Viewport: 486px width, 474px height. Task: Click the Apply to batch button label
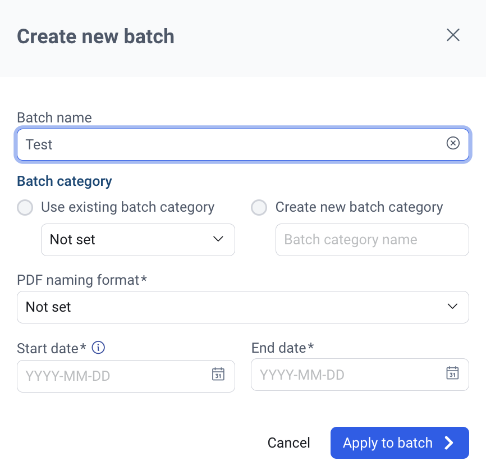click(x=387, y=443)
